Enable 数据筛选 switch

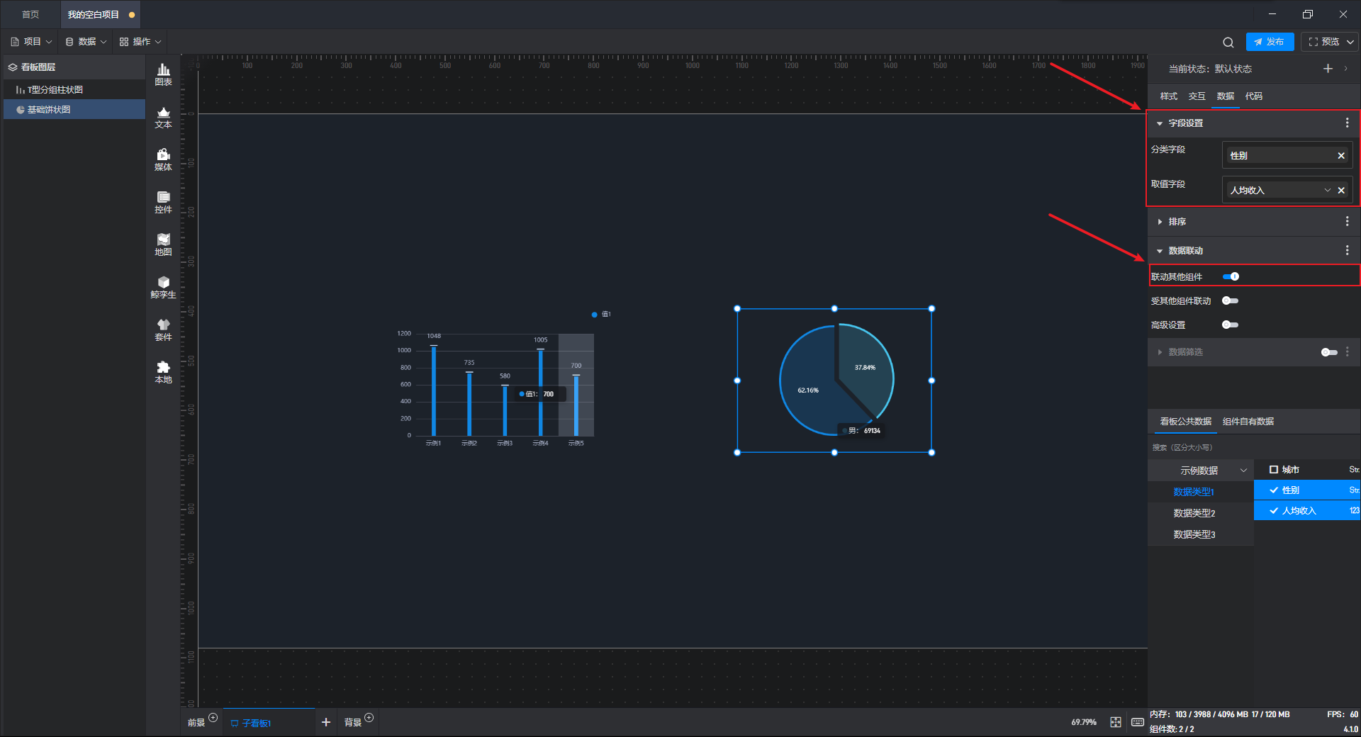pyautogui.click(x=1330, y=352)
